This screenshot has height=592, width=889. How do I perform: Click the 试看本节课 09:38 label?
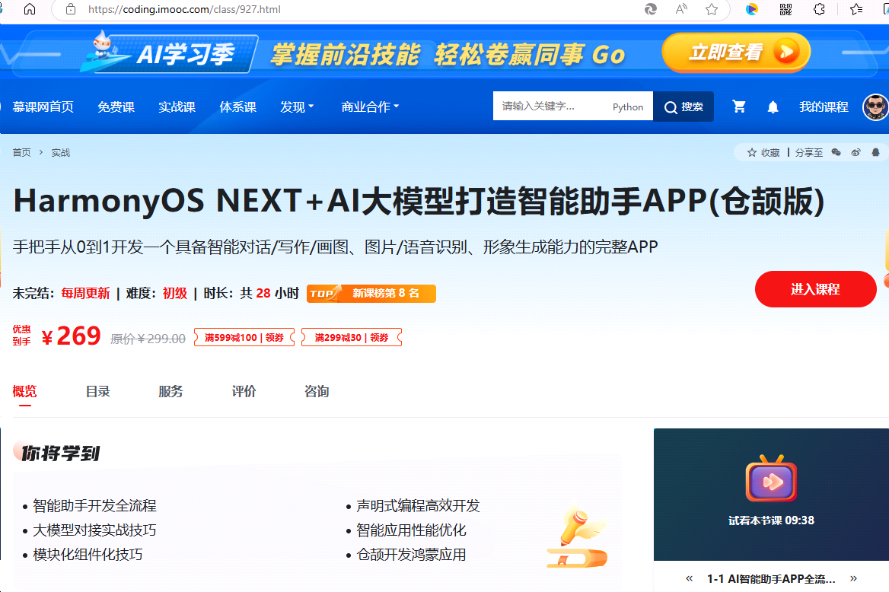tap(771, 520)
